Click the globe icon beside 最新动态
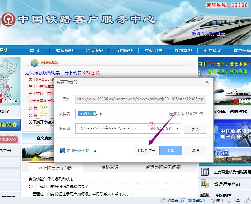The image size is (251, 204). [x=35, y=62]
